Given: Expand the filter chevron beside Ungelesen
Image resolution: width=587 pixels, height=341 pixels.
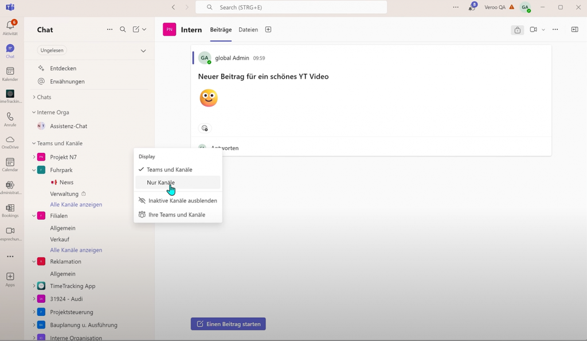Looking at the screenshot, I should [x=143, y=51].
